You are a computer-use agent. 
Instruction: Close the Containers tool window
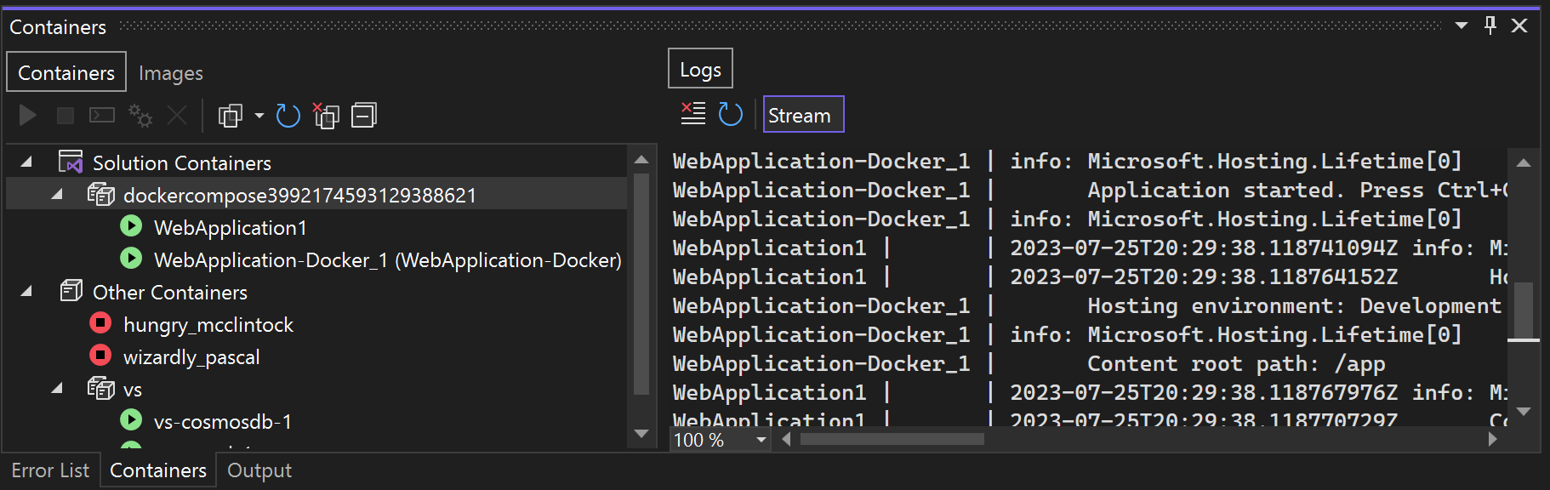point(1519,26)
